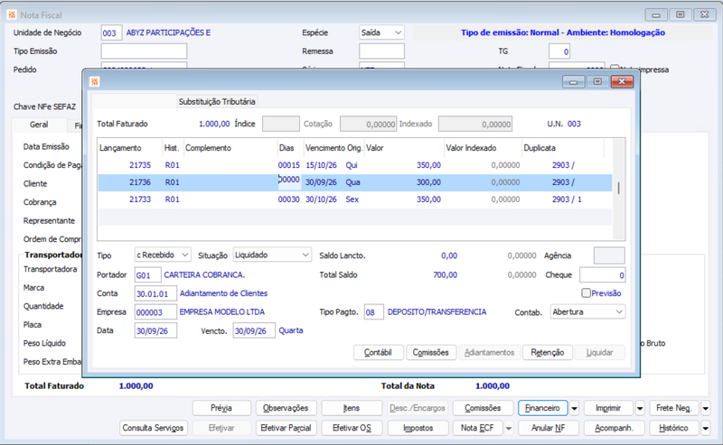The height and width of the screenshot is (445, 723).
Task: Open the Contab. Abertura dropdown
Action: pyautogui.click(x=619, y=312)
